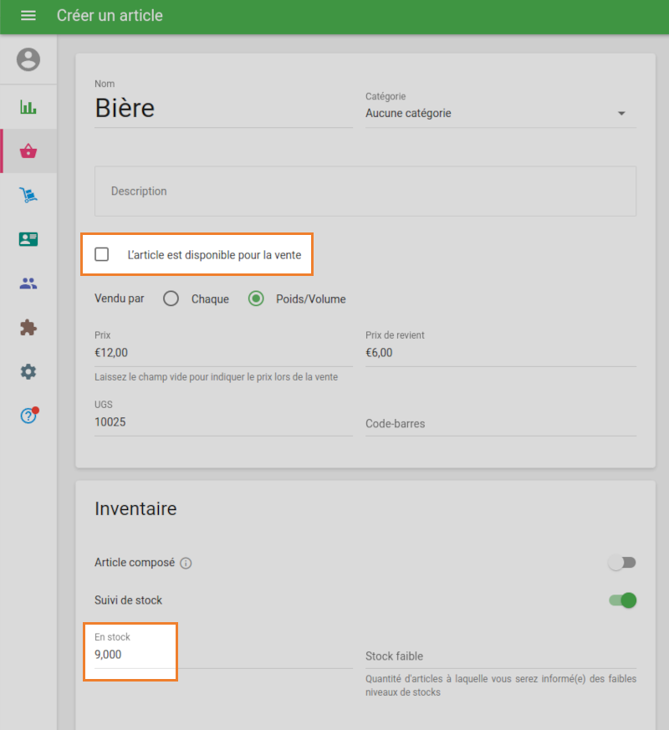
Task: Expand the Catégorie dropdown
Action: 500,114
